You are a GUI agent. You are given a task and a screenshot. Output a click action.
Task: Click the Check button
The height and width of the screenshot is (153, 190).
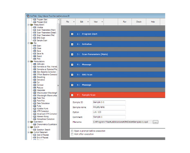coord(139,22)
